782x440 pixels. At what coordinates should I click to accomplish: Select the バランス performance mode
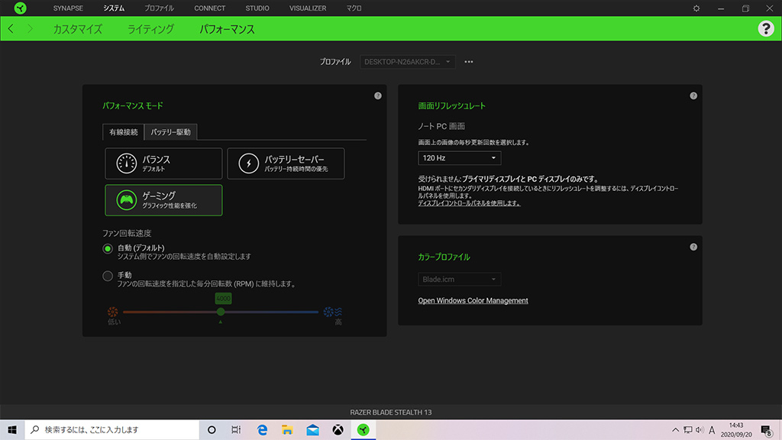click(x=163, y=163)
